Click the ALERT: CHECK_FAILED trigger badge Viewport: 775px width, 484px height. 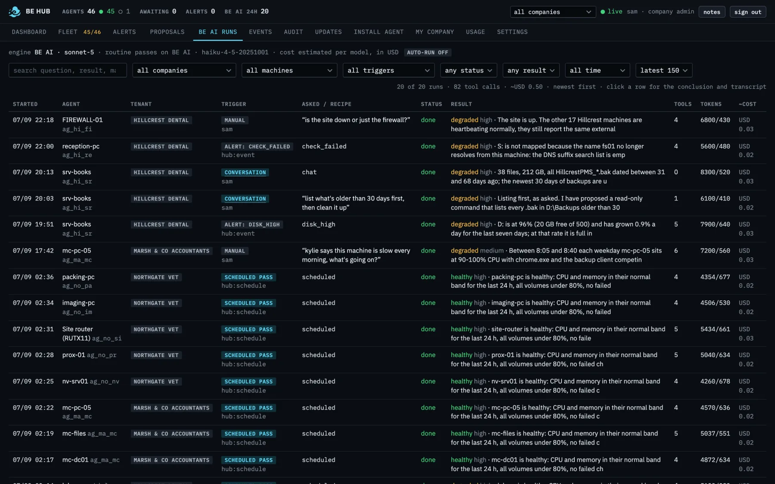(257, 147)
